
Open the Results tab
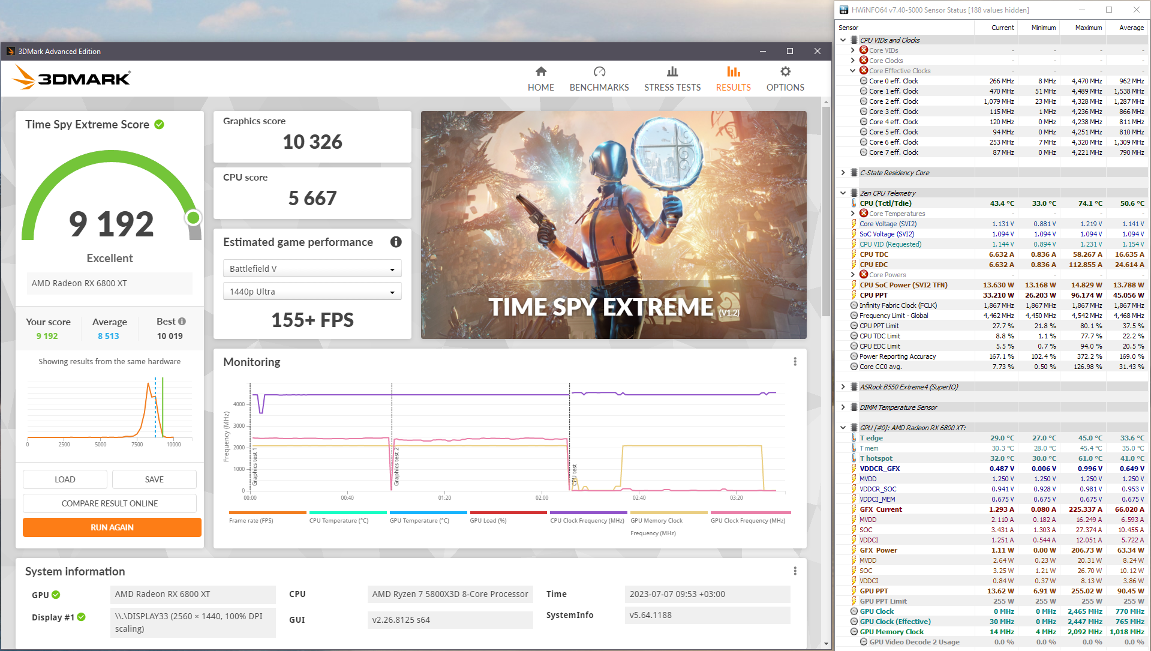(x=733, y=79)
